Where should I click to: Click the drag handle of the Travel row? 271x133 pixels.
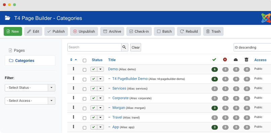[73, 117]
